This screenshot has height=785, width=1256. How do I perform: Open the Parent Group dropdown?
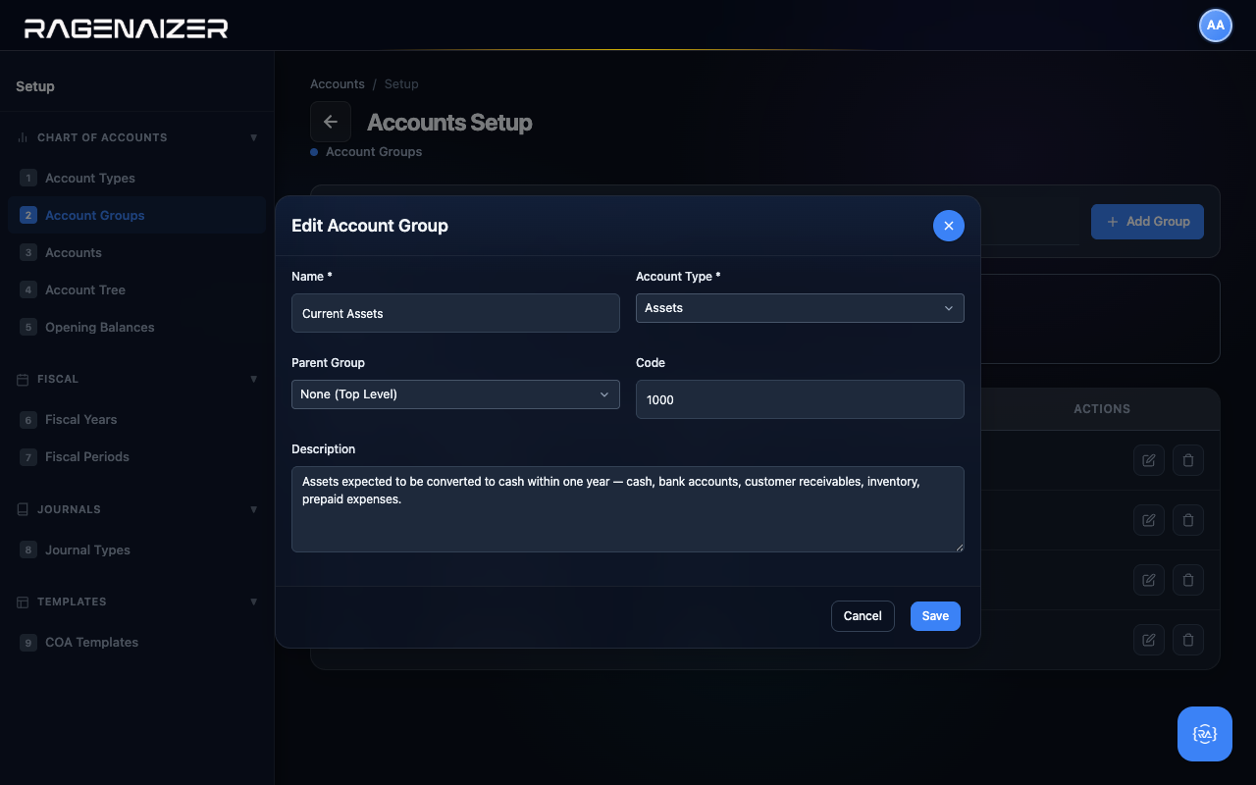click(455, 394)
